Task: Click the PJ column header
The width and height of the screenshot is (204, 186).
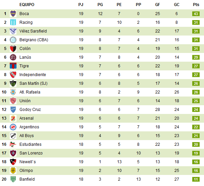Action: (x=81, y=5)
